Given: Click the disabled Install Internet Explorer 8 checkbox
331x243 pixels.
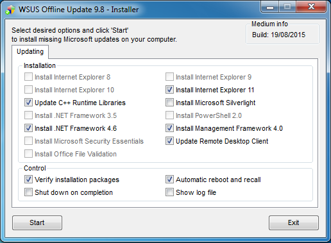Looking at the screenshot, I should click(28, 77).
